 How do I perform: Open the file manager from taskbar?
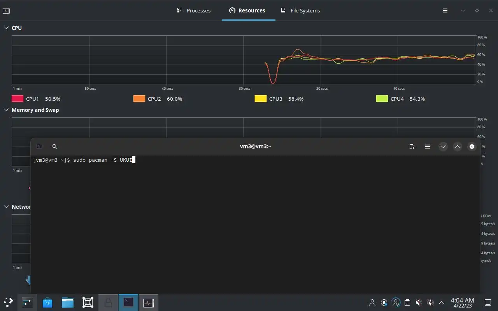point(68,302)
